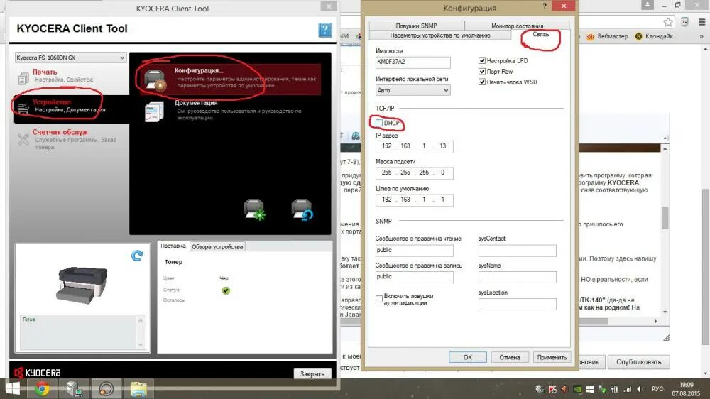Viewport: 710px width, 399px height.
Task: Click status box scroll down arrow
Action: coord(141,344)
